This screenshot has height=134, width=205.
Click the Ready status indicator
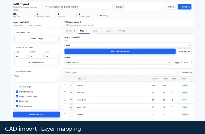pyautogui.click(x=104, y=16)
